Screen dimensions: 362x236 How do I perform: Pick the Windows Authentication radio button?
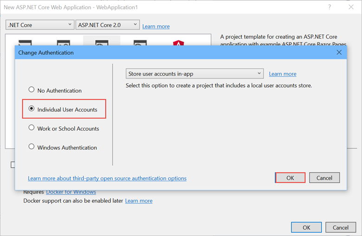click(x=32, y=147)
